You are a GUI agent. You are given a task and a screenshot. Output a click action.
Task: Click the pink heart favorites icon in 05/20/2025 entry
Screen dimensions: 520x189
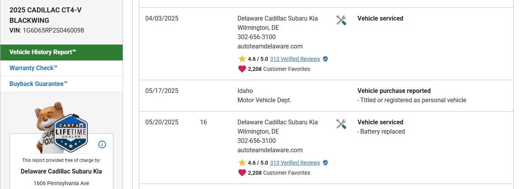(x=242, y=173)
